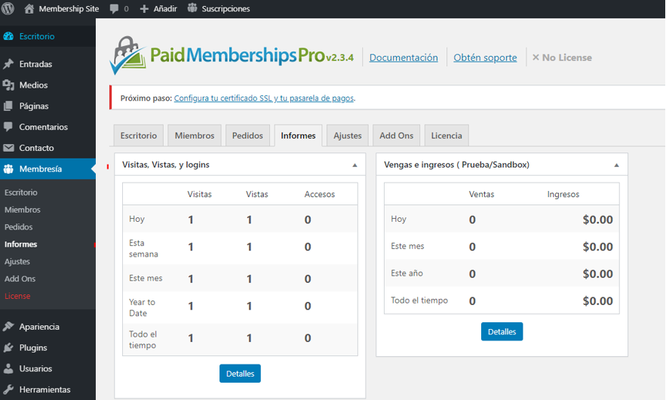
Task: Select the Informes tab
Action: 298,136
